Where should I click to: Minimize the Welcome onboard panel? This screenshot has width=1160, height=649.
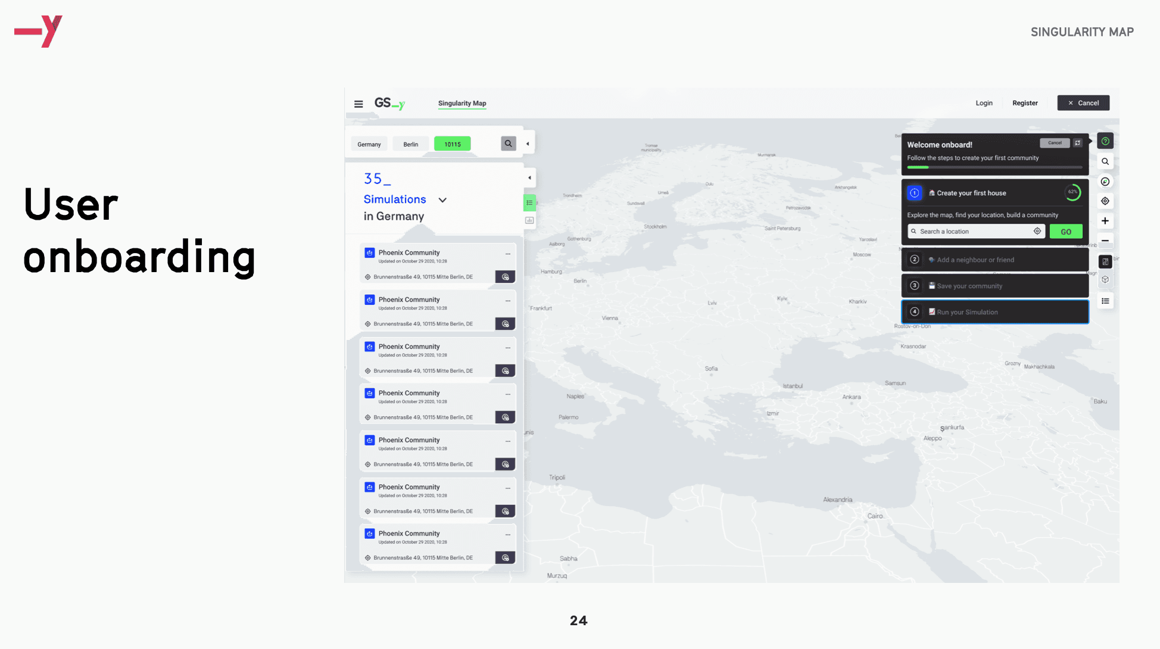pos(1078,143)
